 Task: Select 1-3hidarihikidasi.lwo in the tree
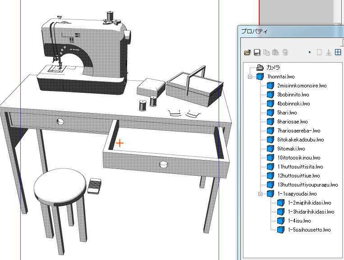tap(311, 211)
